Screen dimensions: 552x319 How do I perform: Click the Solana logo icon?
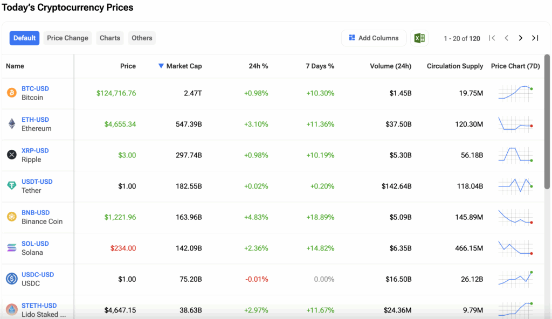[x=12, y=248]
